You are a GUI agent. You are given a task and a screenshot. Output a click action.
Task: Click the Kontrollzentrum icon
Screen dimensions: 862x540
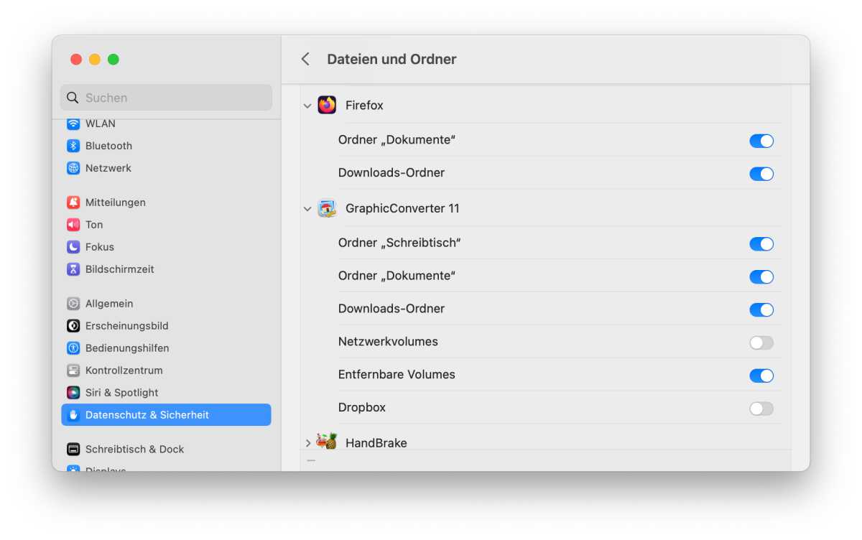[73, 371]
